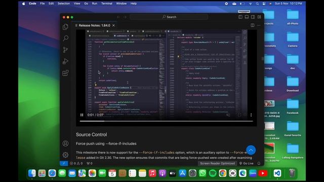Open the remote window indicator in status bar

coord(64,163)
